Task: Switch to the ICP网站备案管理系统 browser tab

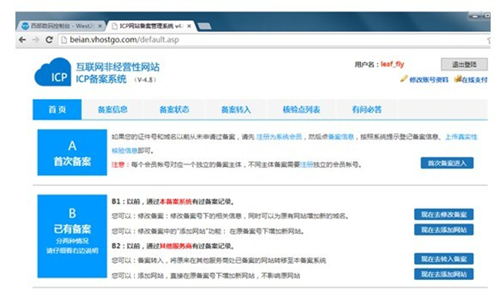Action: click(x=150, y=26)
